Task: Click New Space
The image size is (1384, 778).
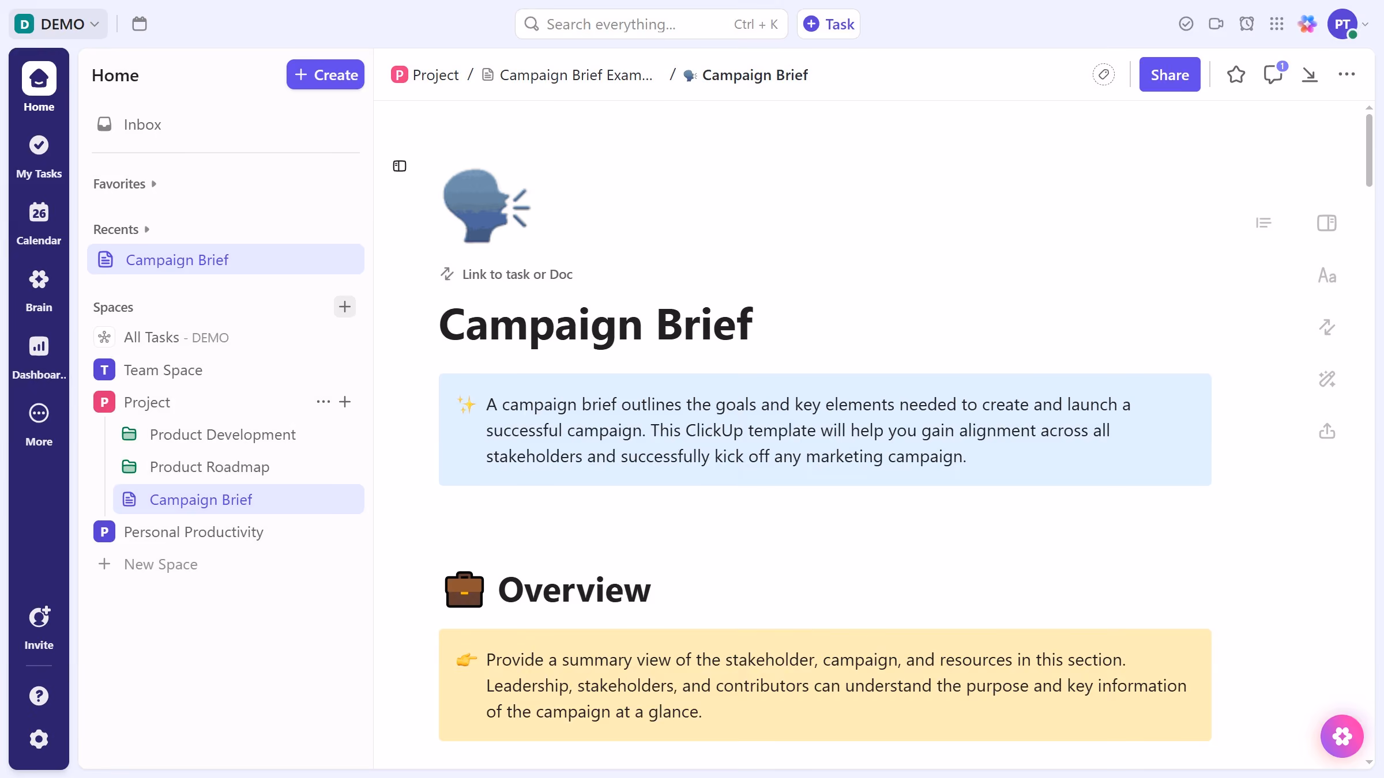Action: [225, 564]
